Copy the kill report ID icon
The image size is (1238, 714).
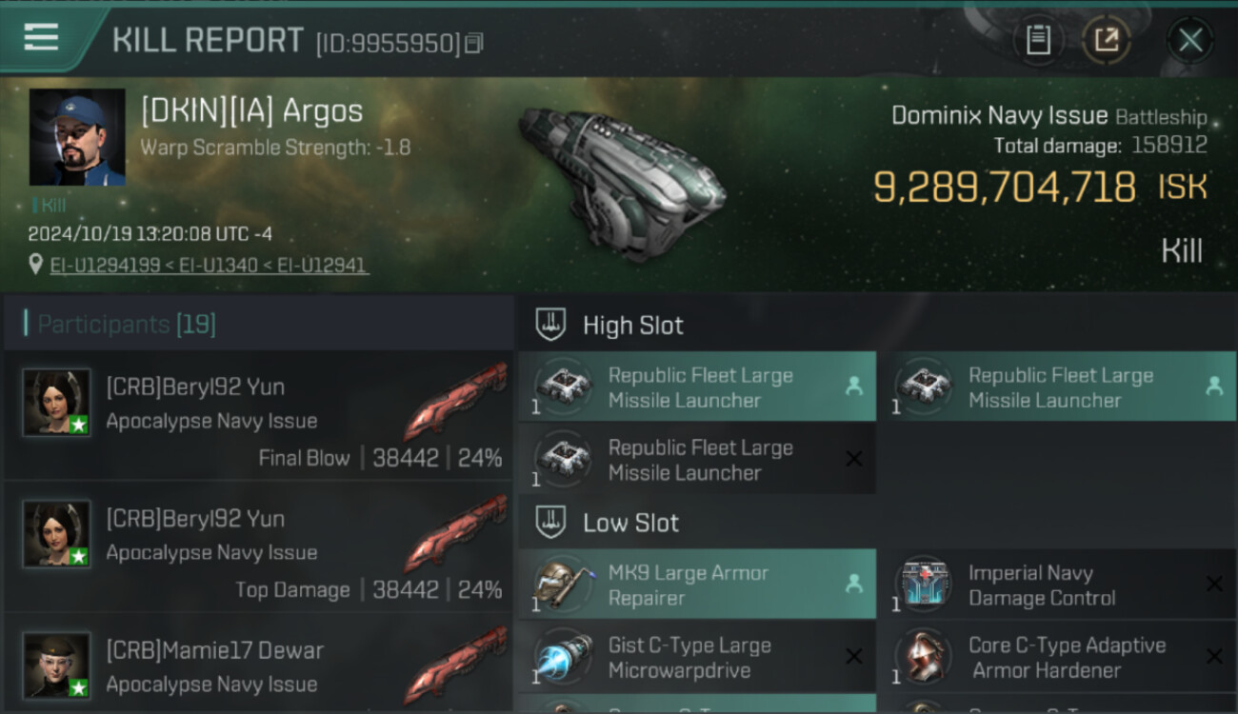[x=474, y=43]
